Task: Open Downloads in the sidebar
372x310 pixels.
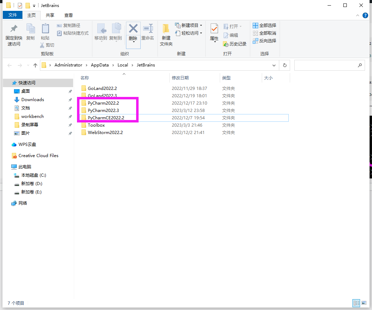Action: pos(33,100)
